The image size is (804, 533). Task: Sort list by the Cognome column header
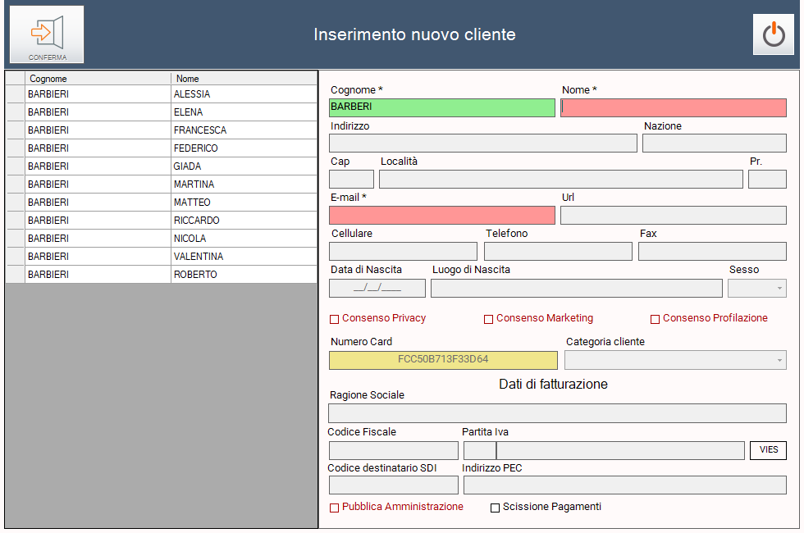click(98, 79)
